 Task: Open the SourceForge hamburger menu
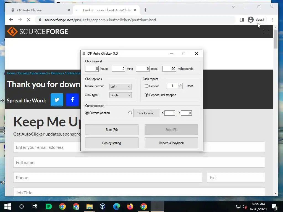266,32
